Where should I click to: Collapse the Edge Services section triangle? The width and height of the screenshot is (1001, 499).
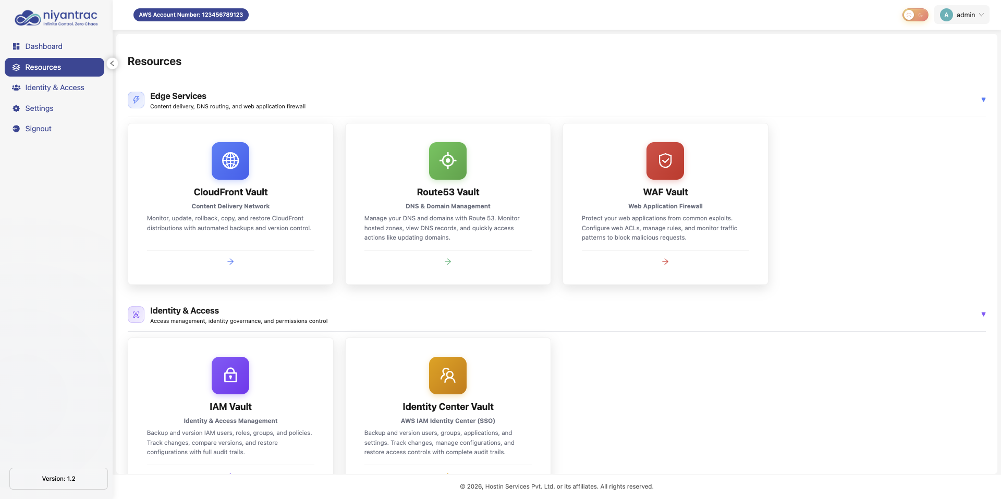pos(983,99)
